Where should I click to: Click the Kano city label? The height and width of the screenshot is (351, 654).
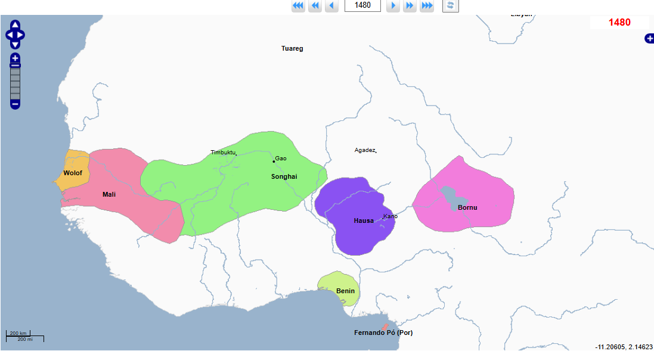(390, 216)
